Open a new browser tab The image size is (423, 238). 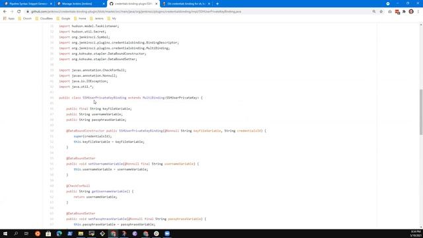click(217, 4)
